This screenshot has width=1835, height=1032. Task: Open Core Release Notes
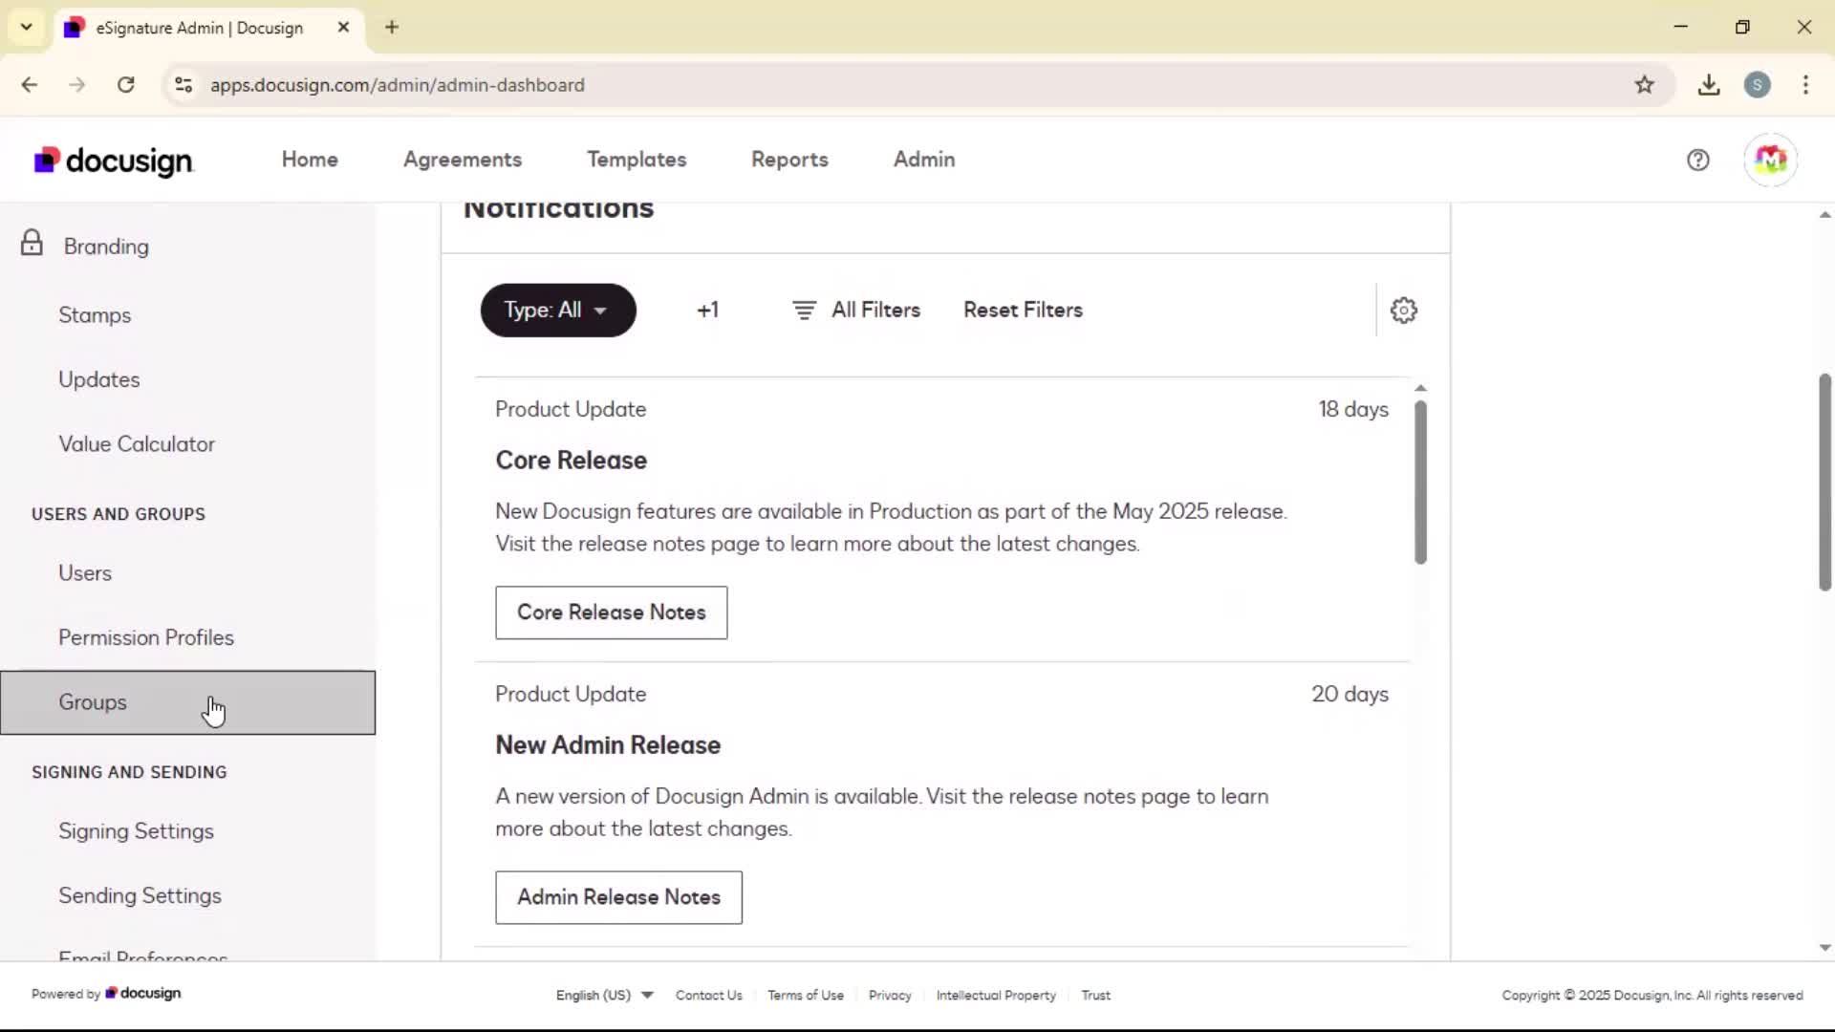[x=612, y=613]
